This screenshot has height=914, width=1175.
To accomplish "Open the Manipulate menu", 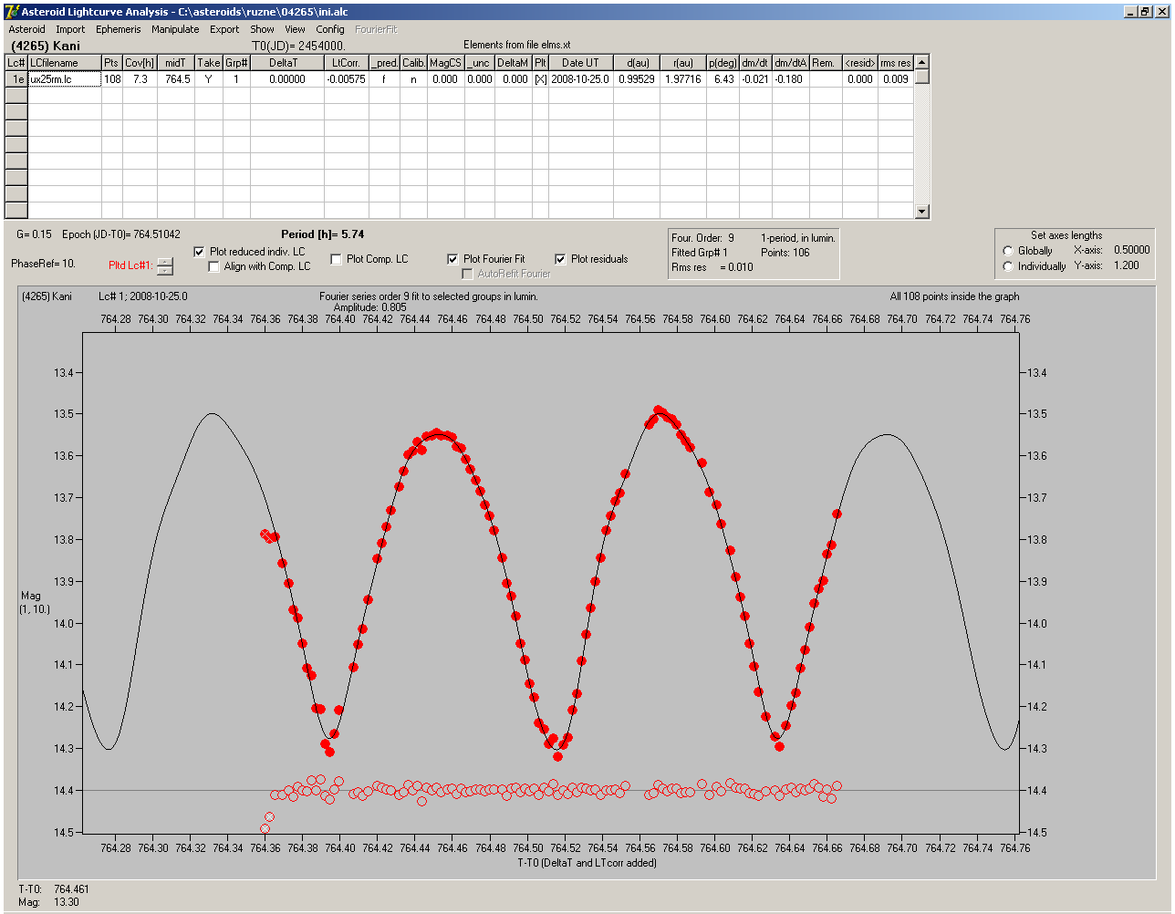I will tap(175, 29).
